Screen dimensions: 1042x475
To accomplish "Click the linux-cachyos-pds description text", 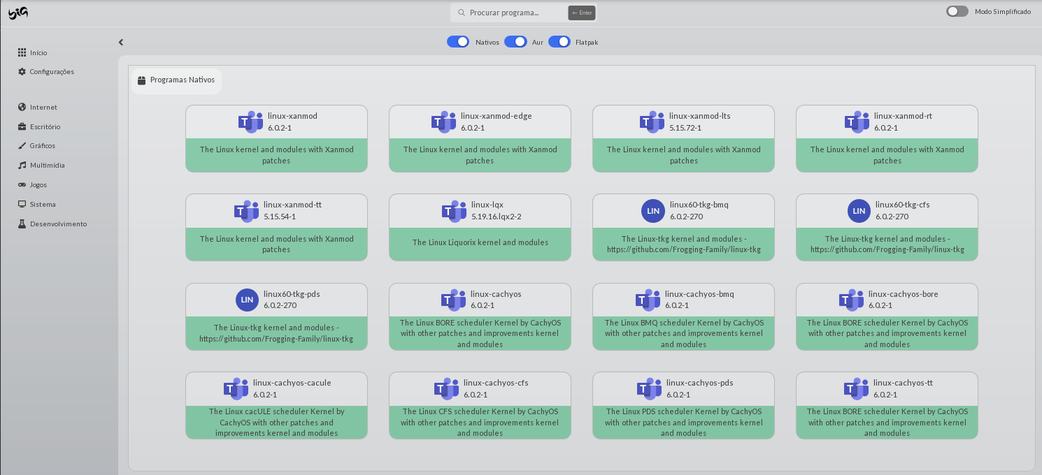I will click(x=683, y=422).
